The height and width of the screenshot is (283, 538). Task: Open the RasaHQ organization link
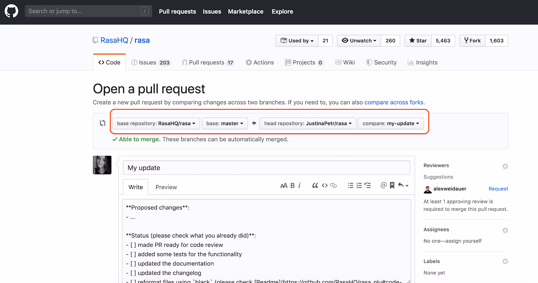[114, 40]
